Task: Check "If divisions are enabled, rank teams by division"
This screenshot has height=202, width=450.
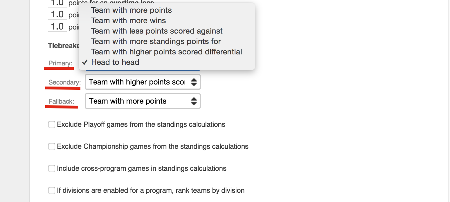Action: point(51,190)
